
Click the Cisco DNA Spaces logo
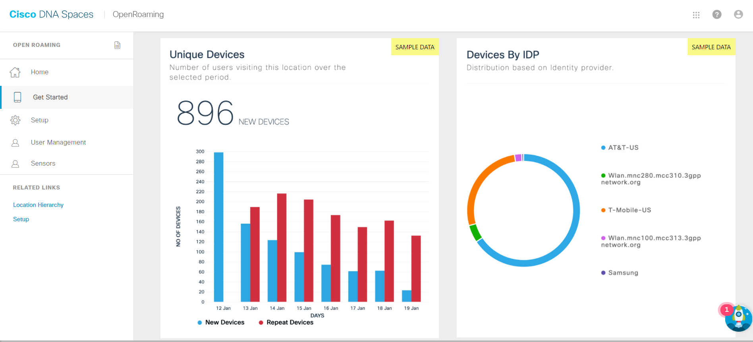pos(51,14)
